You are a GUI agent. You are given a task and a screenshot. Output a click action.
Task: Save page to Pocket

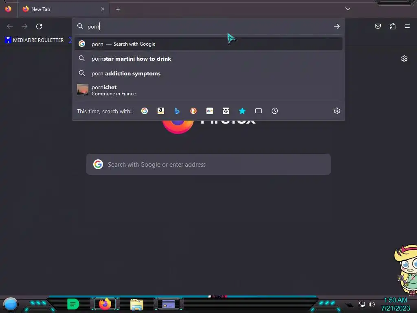(x=378, y=26)
